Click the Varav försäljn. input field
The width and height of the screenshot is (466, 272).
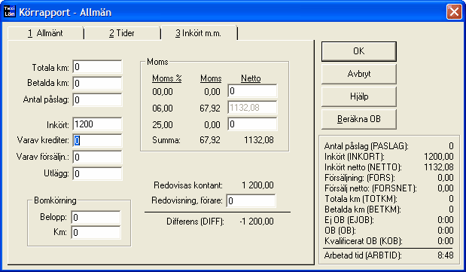click(x=97, y=157)
